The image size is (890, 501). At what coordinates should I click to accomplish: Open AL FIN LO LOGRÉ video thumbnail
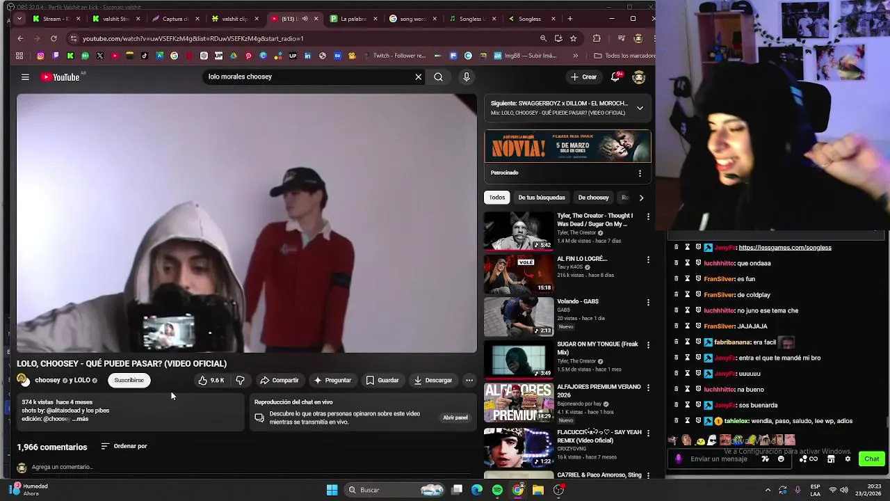[x=519, y=273]
